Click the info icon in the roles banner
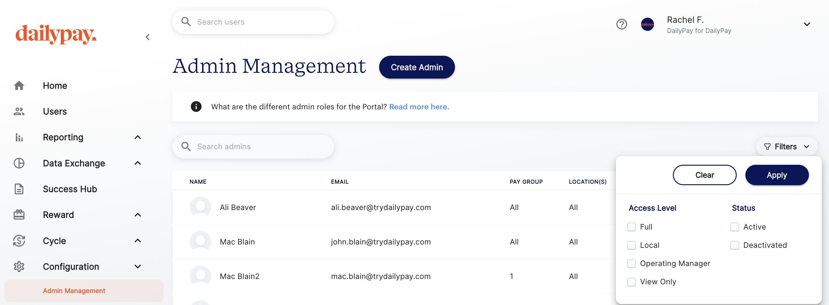829x305 pixels. [x=196, y=106]
